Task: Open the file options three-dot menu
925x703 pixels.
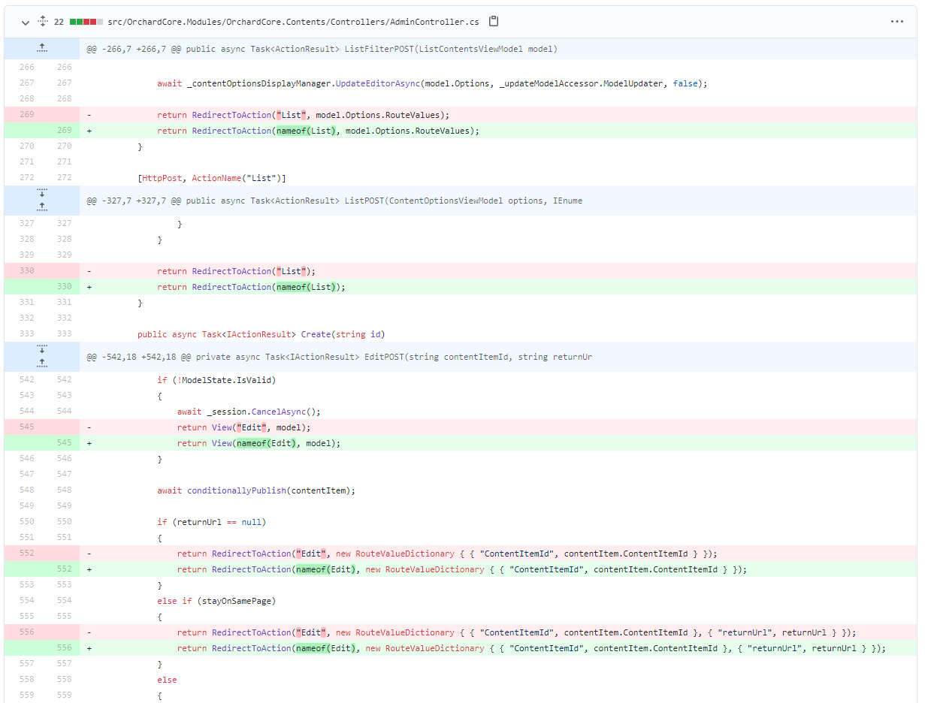Action: coord(896,22)
